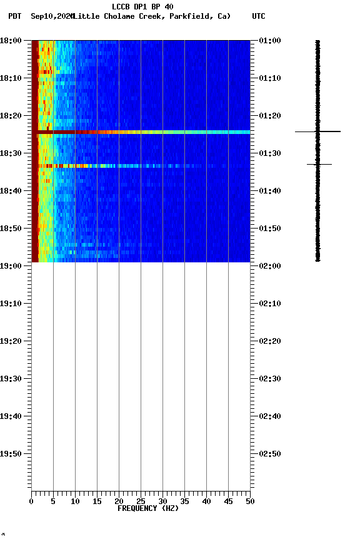The image size is (345, 541).
Task: Click the 50 Hz frequency axis label
Action: 250,502
